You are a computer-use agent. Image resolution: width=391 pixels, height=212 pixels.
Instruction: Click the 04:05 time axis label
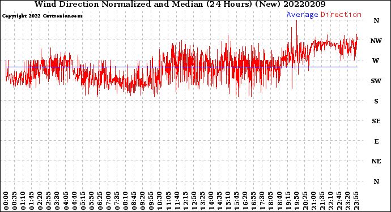click(66, 201)
